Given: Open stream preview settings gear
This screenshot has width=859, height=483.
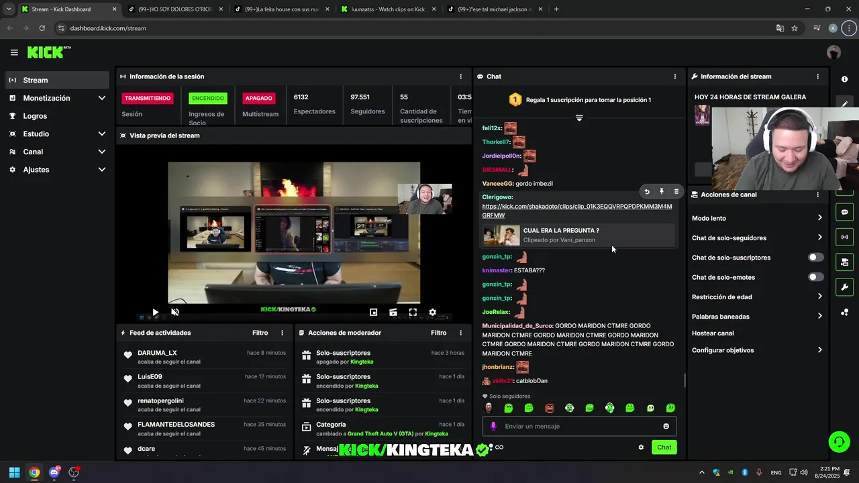Looking at the screenshot, I should [x=433, y=312].
